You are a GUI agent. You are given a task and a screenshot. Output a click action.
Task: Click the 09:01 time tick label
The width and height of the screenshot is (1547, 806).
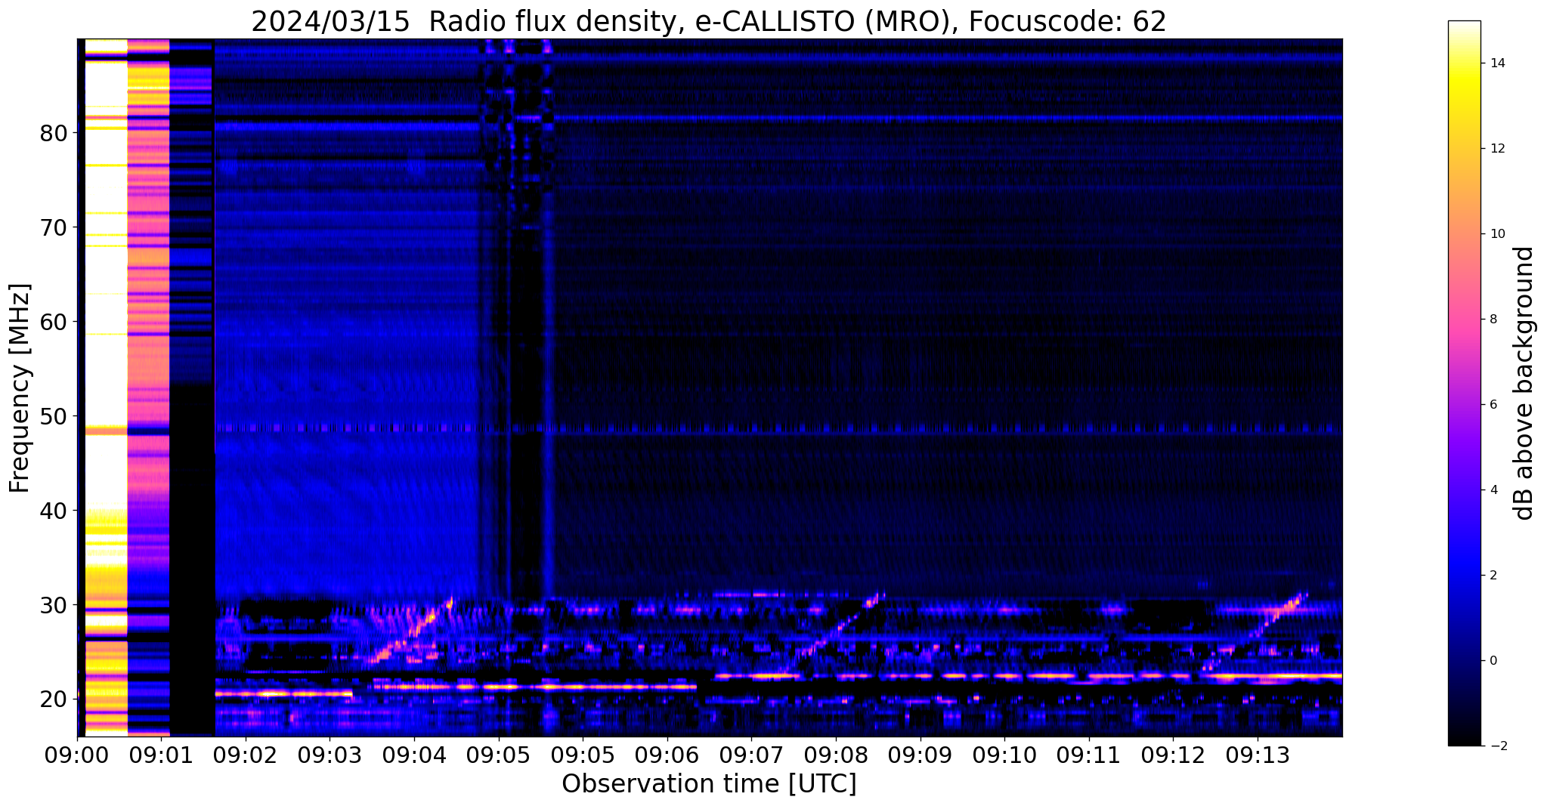(161, 755)
